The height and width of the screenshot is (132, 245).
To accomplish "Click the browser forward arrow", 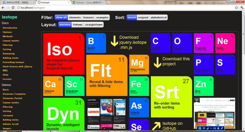I will pyautogui.click(x=8, y=7).
